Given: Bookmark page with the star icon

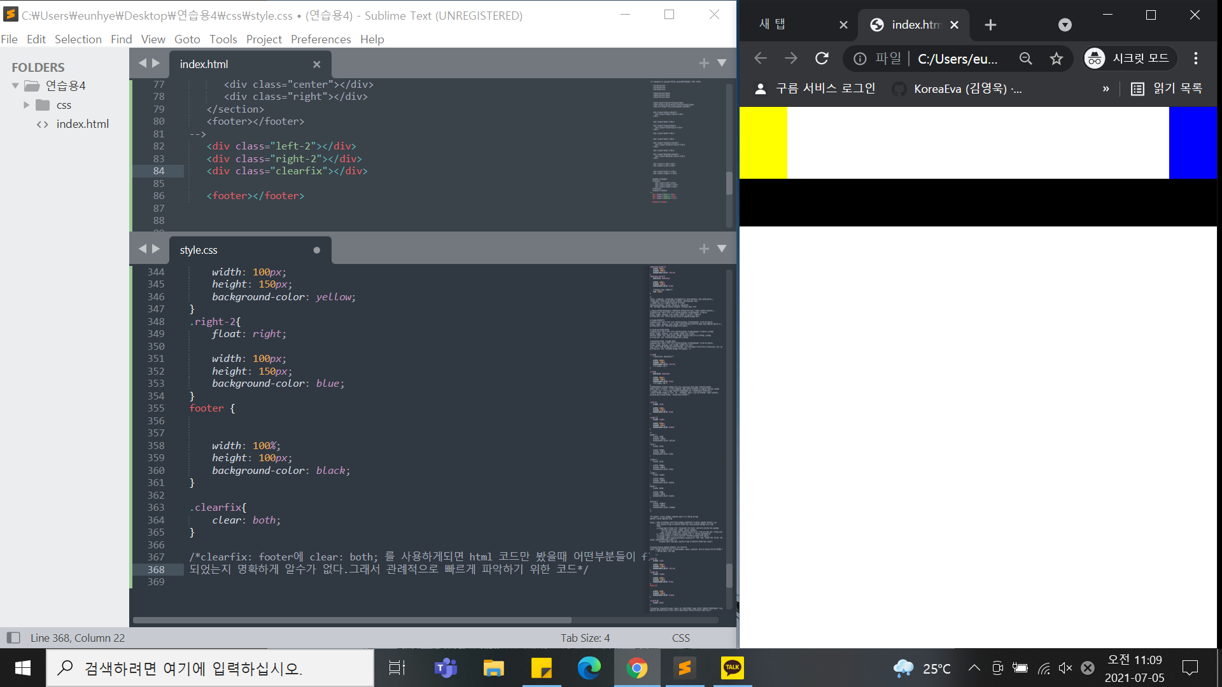Looking at the screenshot, I should [1057, 59].
